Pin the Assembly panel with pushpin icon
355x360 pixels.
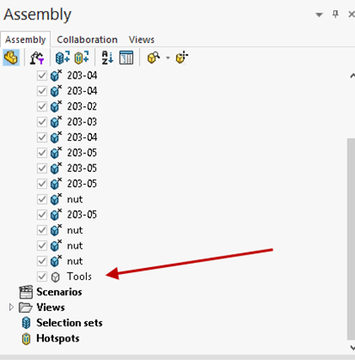click(x=336, y=14)
